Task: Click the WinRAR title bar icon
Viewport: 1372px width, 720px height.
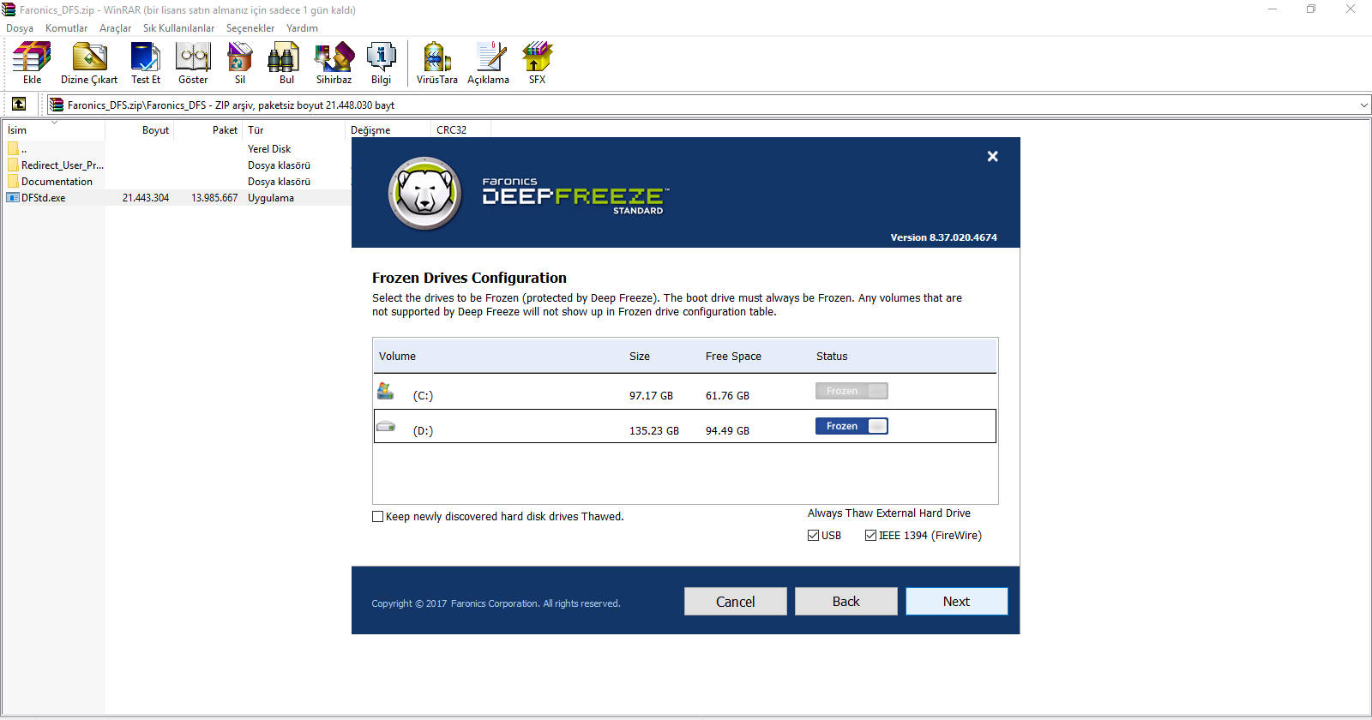Action: coord(9,9)
